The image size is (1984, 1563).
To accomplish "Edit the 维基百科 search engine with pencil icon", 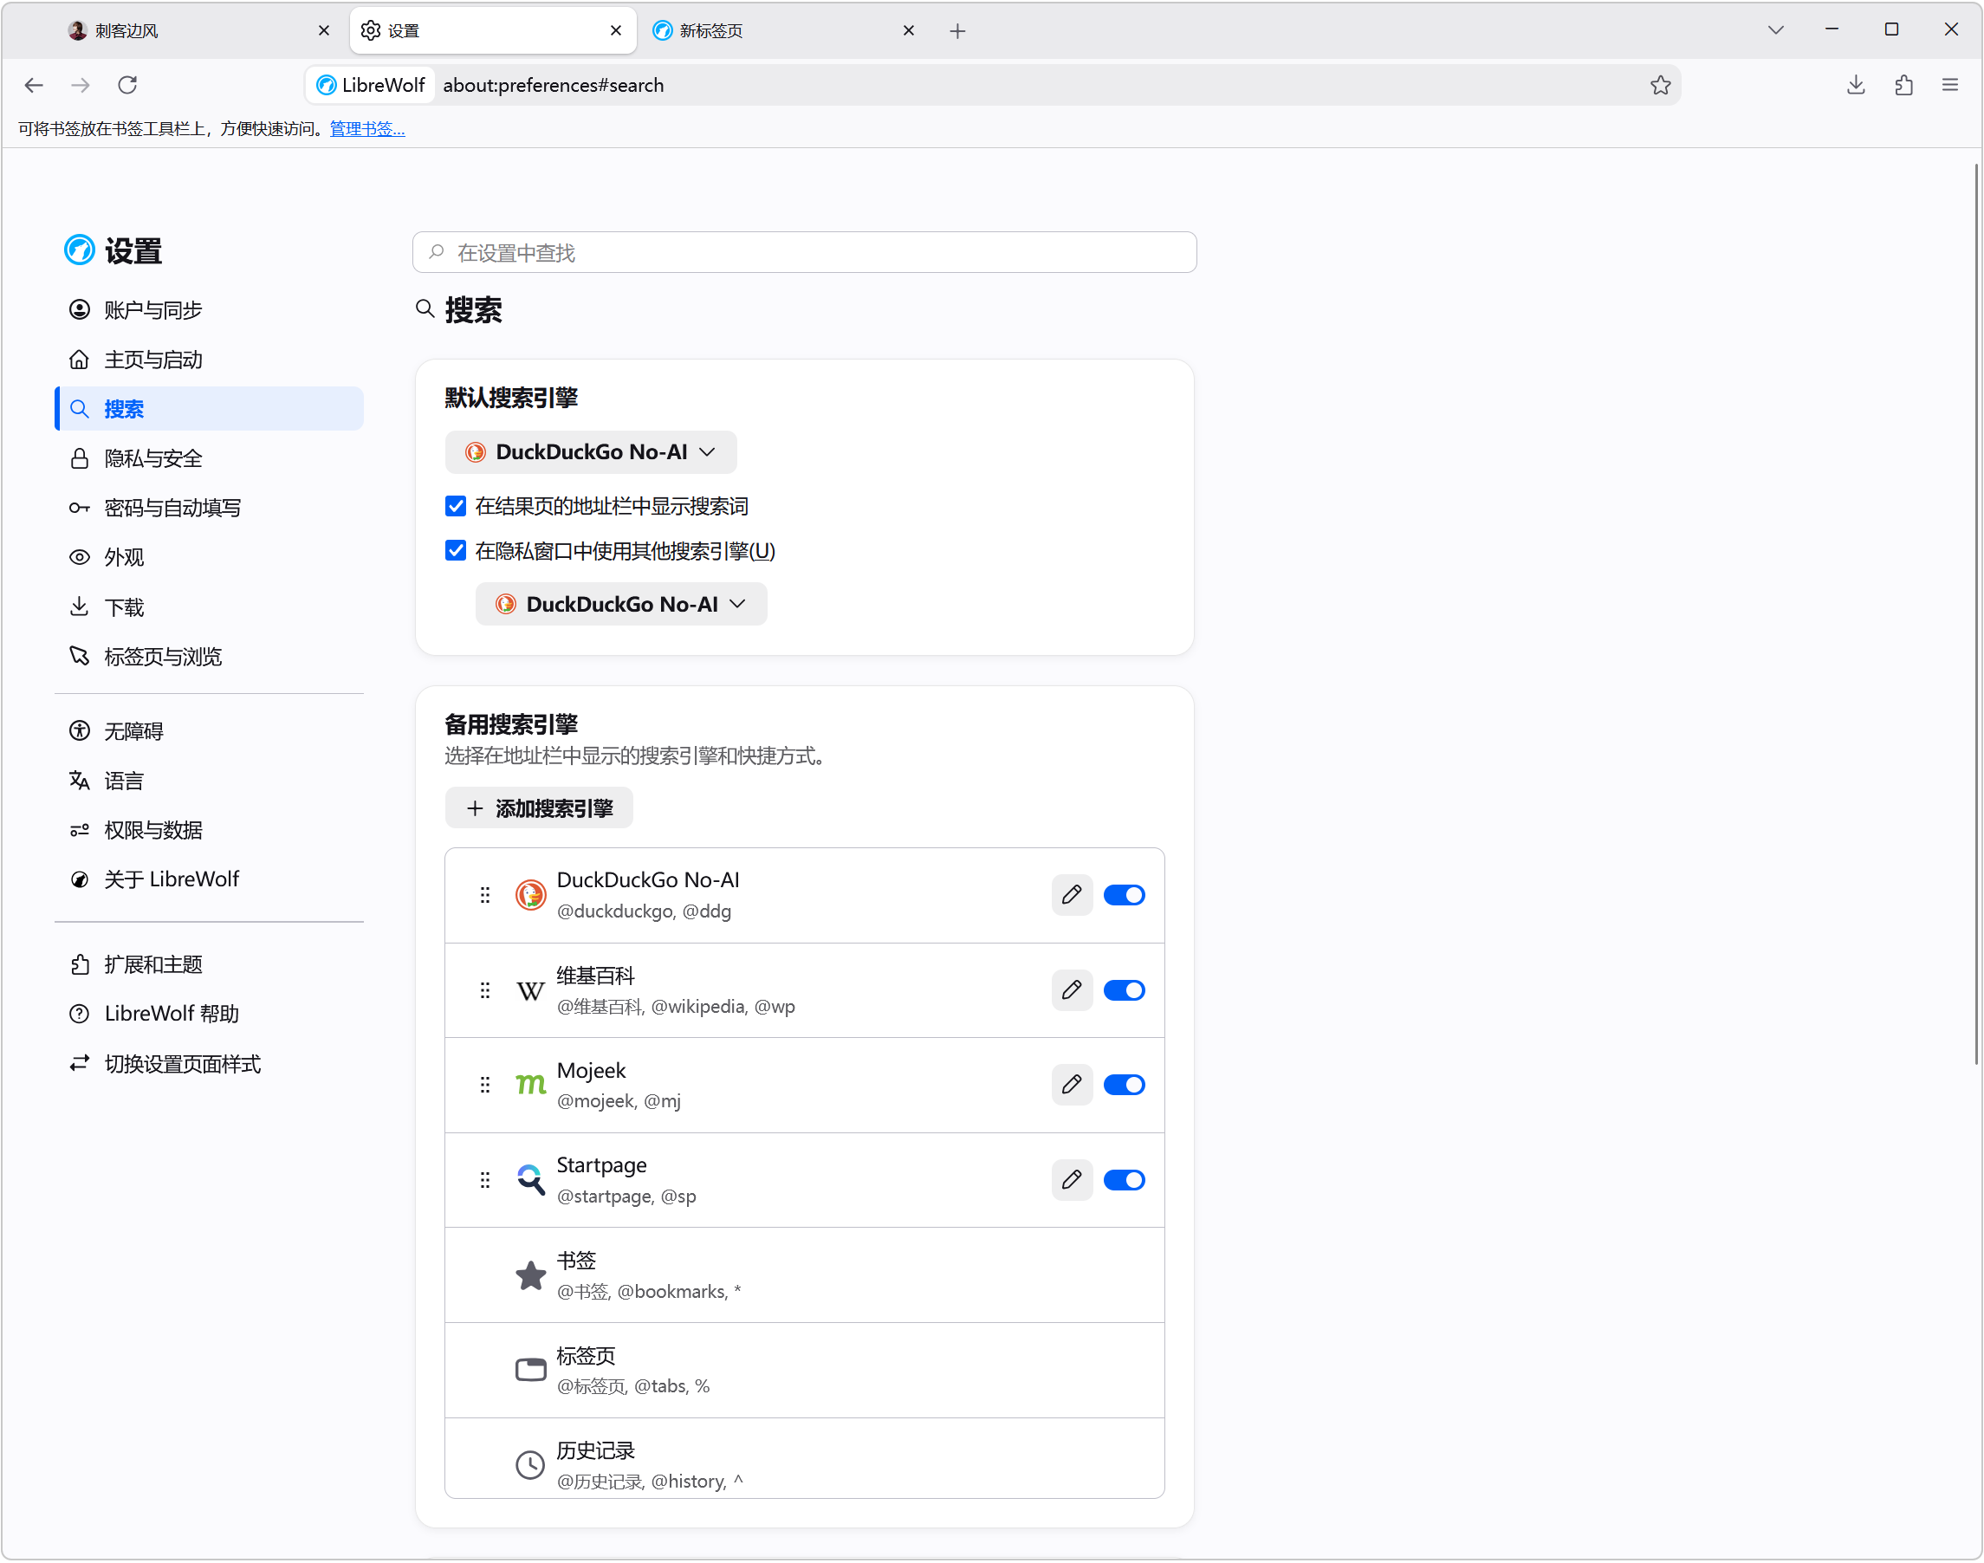I will tap(1072, 990).
